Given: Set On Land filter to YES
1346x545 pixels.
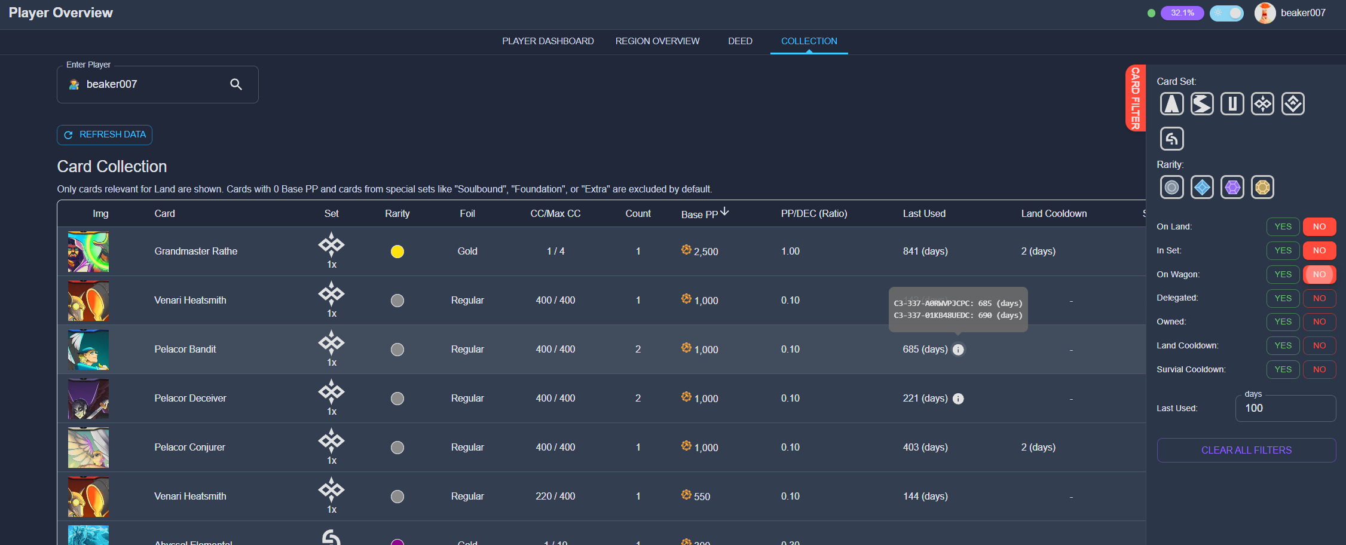Looking at the screenshot, I should (x=1283, y=227).
